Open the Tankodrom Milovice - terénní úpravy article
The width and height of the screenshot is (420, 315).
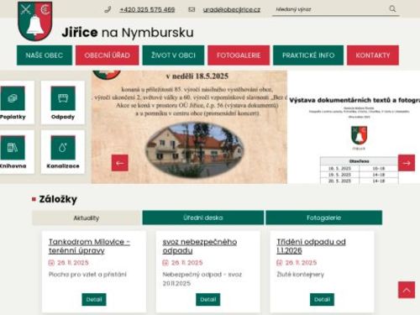pos(89,246)
